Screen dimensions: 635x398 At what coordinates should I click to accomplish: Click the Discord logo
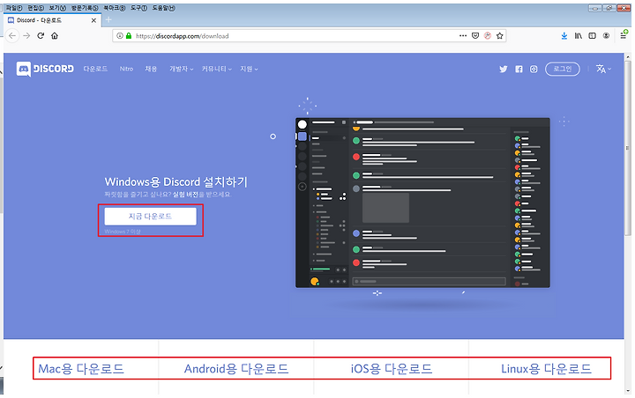pos(45,69)
